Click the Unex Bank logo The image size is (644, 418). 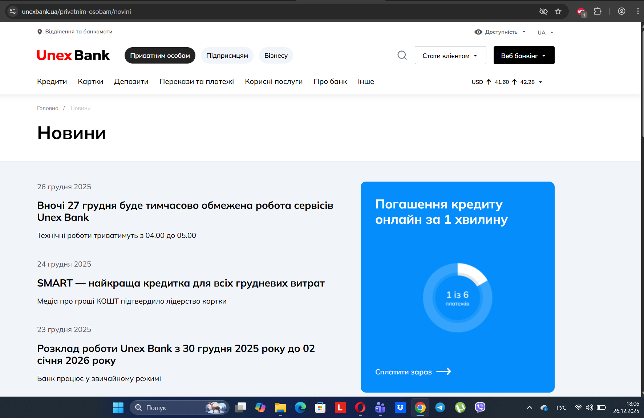(x=73, y=55)
